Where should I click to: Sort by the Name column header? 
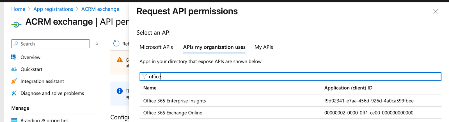tap(150, 88)
